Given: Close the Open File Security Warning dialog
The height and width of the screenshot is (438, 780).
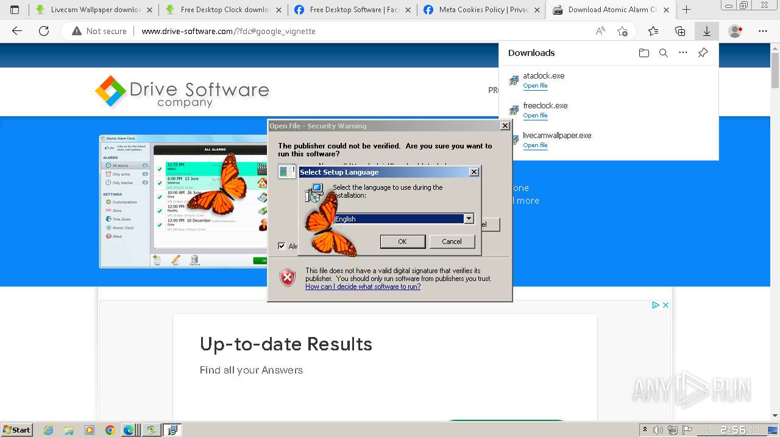Looking at the screenshot, I should pyautogui.click(x=505, y=126).
